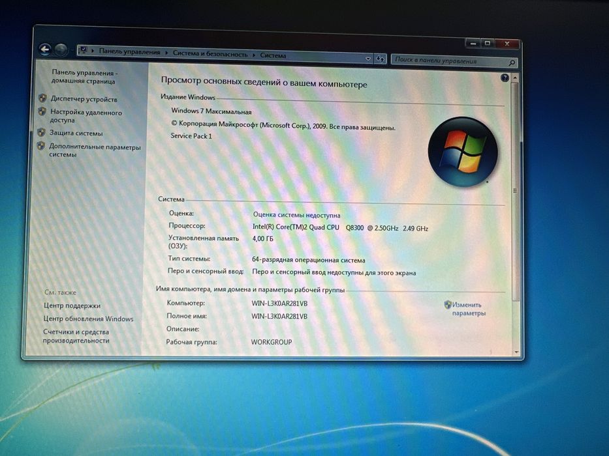Click the copyright line Корпорация Майкрософт

click(283, 126)
